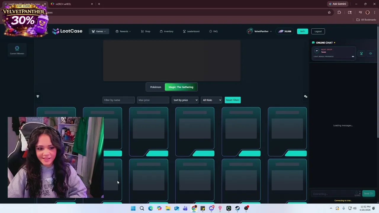The image size is (379, 213).
Task: Open the Shop page
Action: point(145,31)
